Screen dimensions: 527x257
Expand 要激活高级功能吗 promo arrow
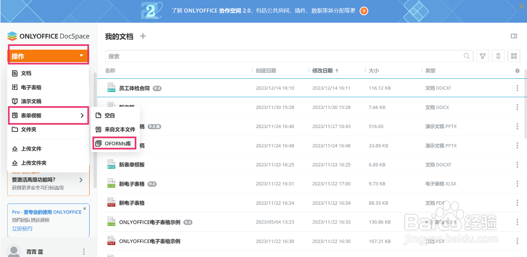tap(81, 180)
